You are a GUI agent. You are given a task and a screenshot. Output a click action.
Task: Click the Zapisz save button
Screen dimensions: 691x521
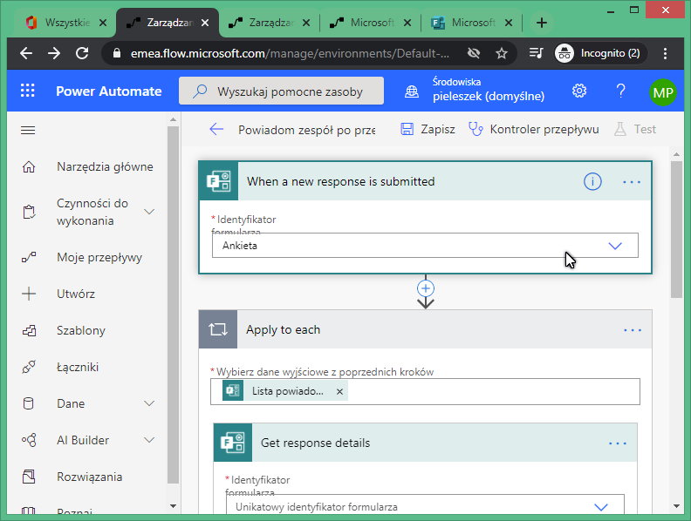click(x=428, y=129)
